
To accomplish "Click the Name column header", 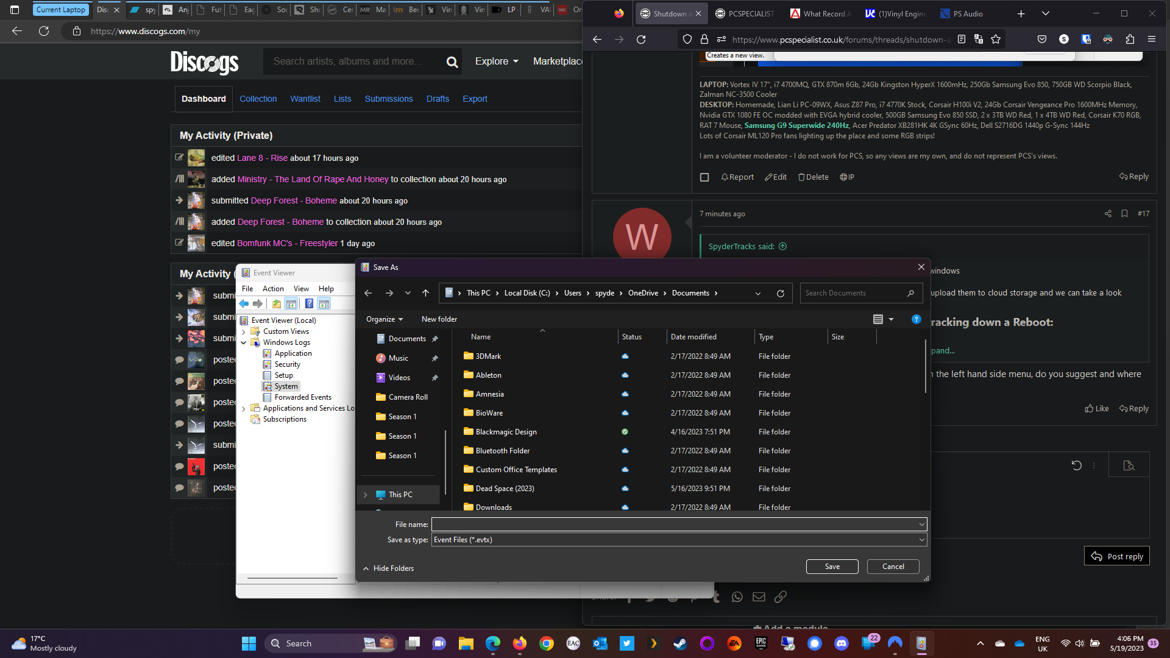I will point(480,337).
